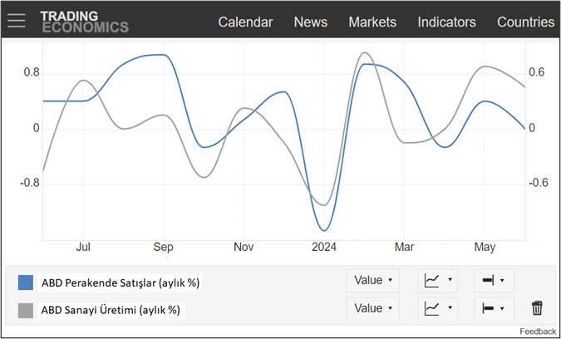
Task: Select the ABD Sanayi Üretimi series label
Action: (x=111, y=310)
